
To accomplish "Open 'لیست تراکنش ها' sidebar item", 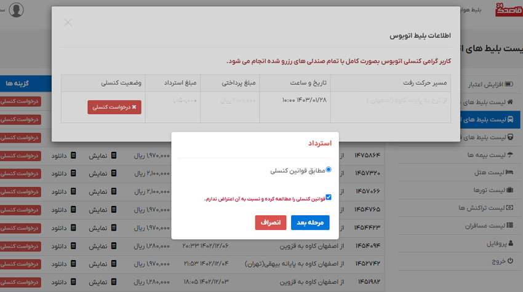I will pyautogui.click(x=482, y=208).
